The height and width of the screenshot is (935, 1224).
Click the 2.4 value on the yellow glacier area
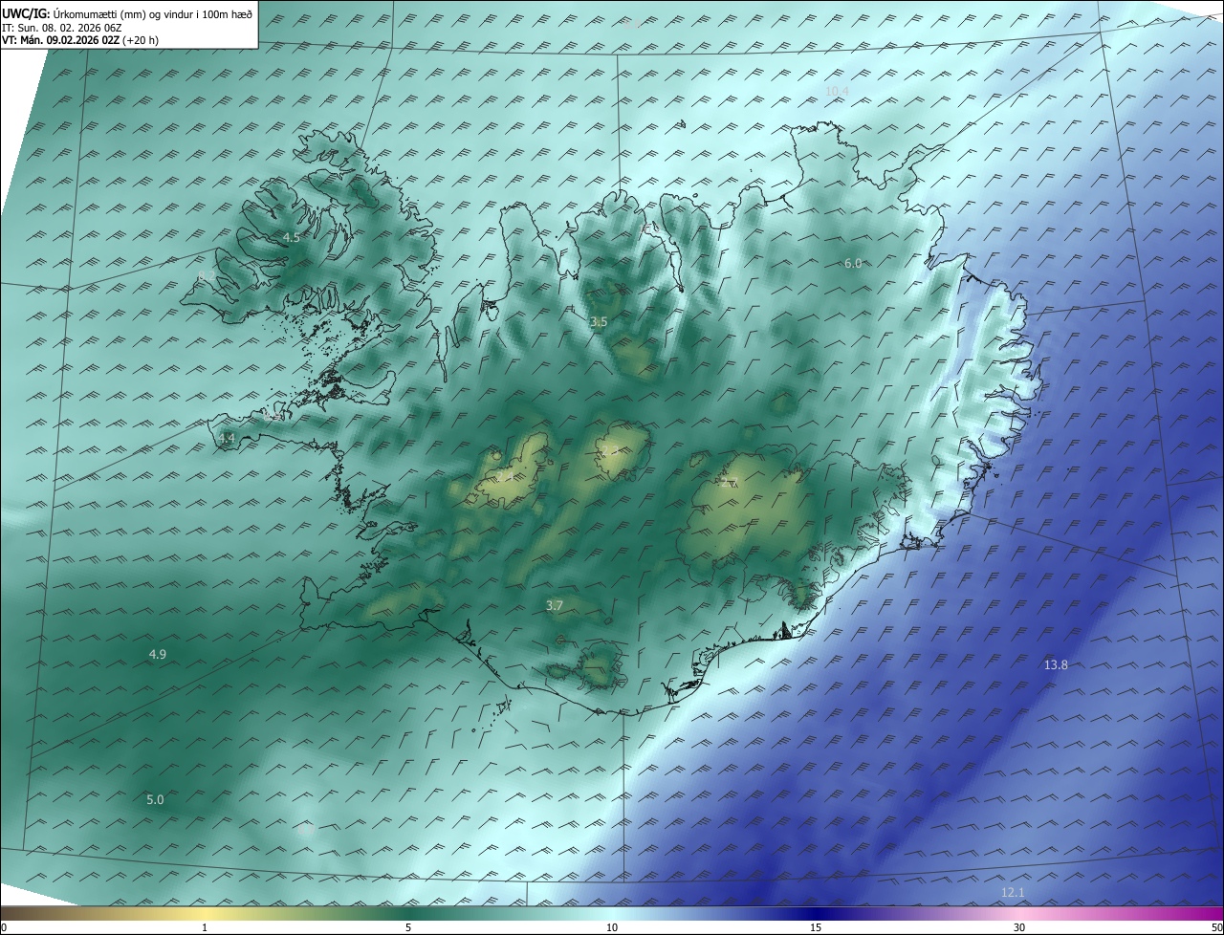click(506, 475)
